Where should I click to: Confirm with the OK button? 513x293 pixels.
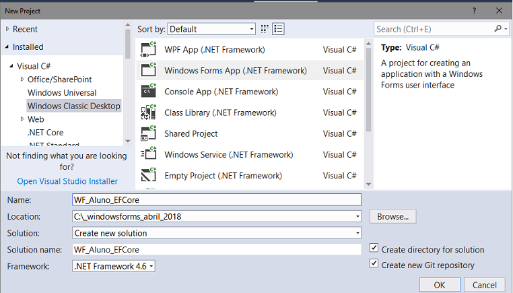440,285
